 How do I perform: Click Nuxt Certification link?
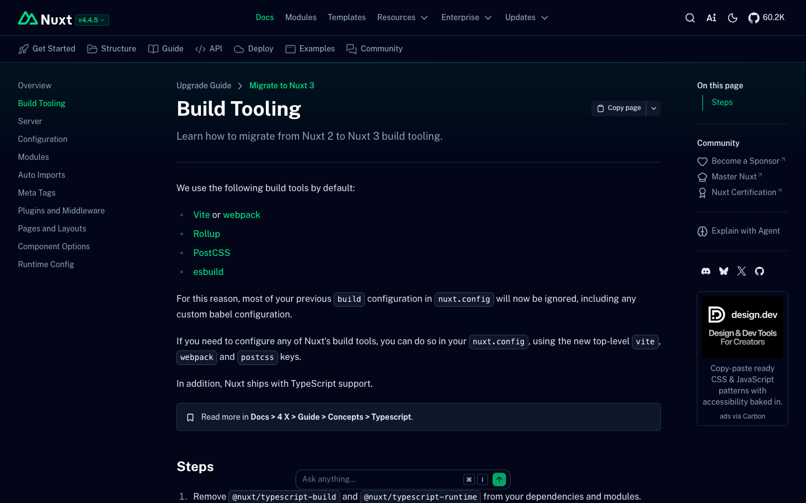739,192
